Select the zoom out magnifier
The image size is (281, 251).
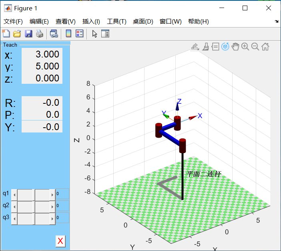click(255, 47)
